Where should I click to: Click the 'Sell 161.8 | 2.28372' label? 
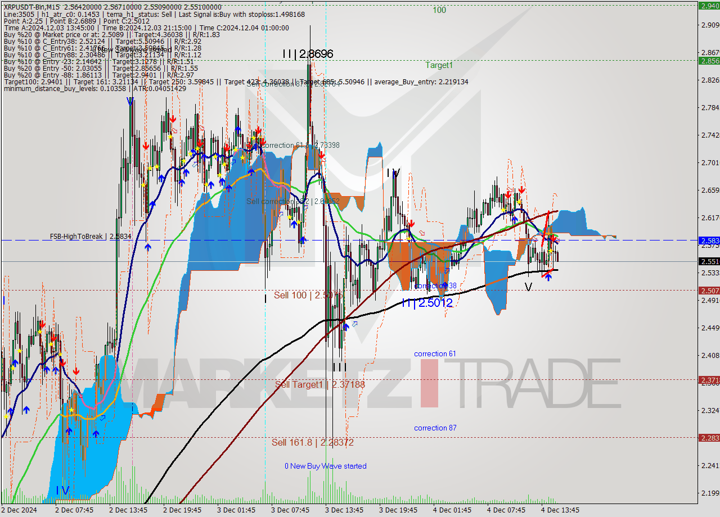click(x=313, y=442)
